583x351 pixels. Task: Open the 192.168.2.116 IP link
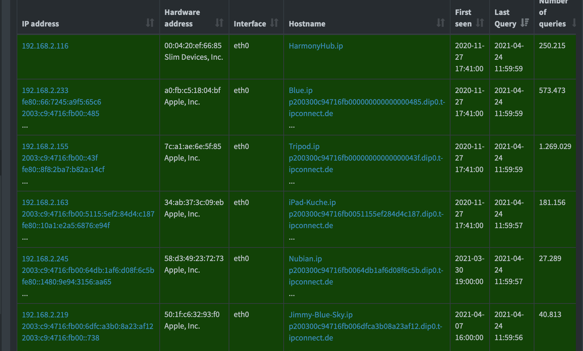click(45, 46)
